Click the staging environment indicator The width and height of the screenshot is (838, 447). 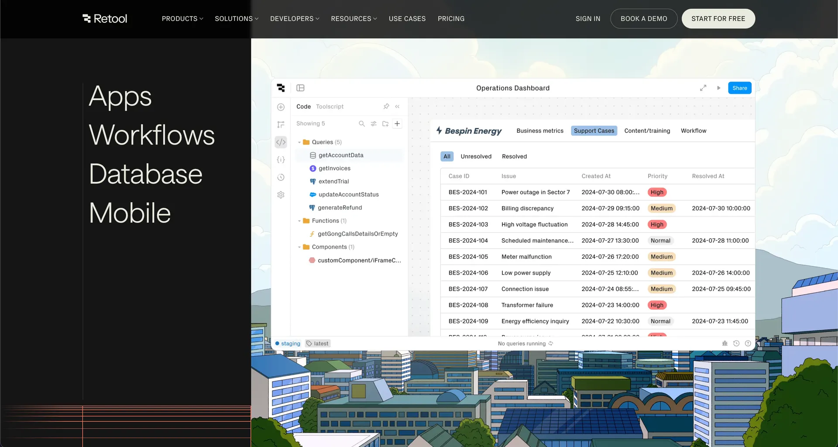[x=288, y=344]
